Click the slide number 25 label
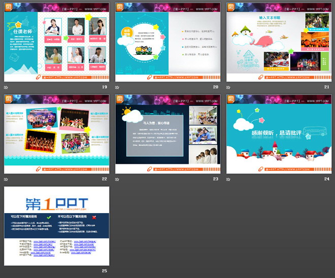This screenshot has width=335, height=278. point(104,271)
